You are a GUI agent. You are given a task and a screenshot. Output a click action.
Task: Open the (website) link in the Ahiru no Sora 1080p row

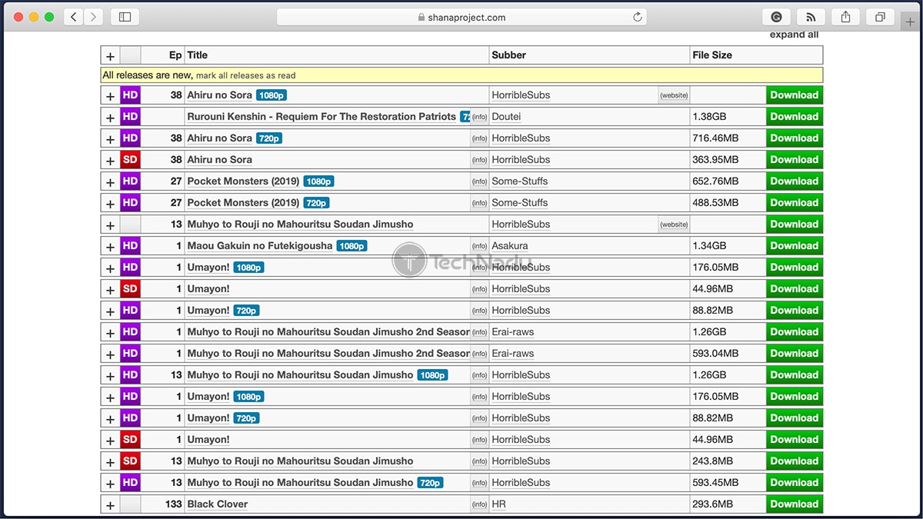[x=674, y=95]
